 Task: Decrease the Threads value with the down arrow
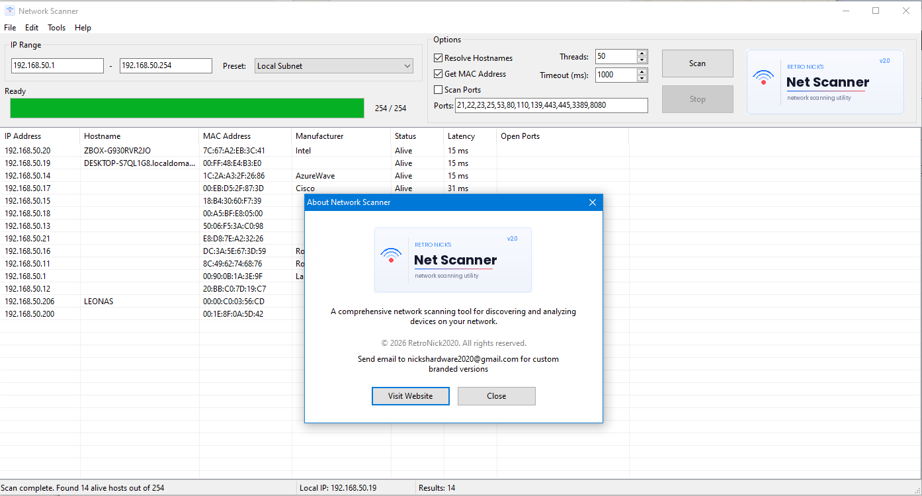(x=642, y=60)
